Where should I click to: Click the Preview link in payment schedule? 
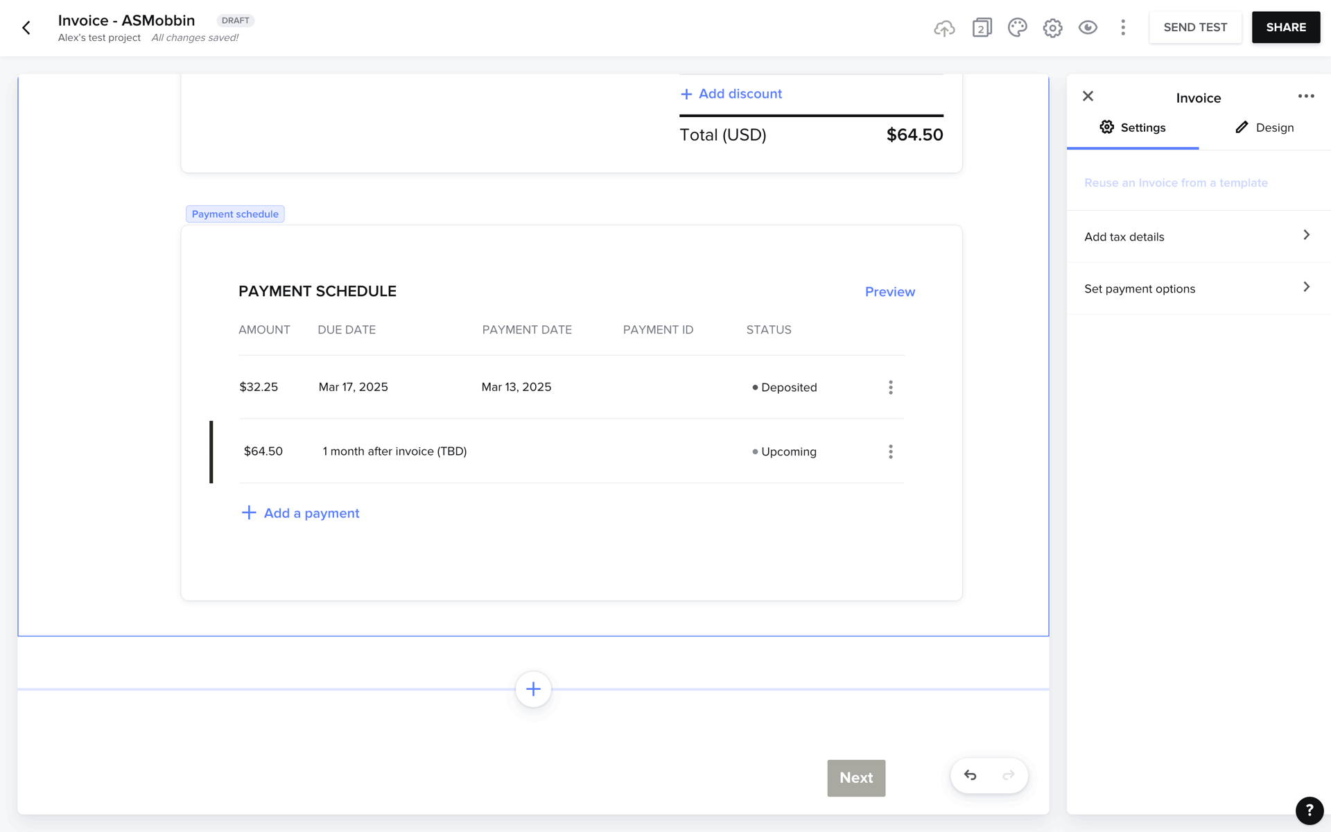click(x=890, y=292)
